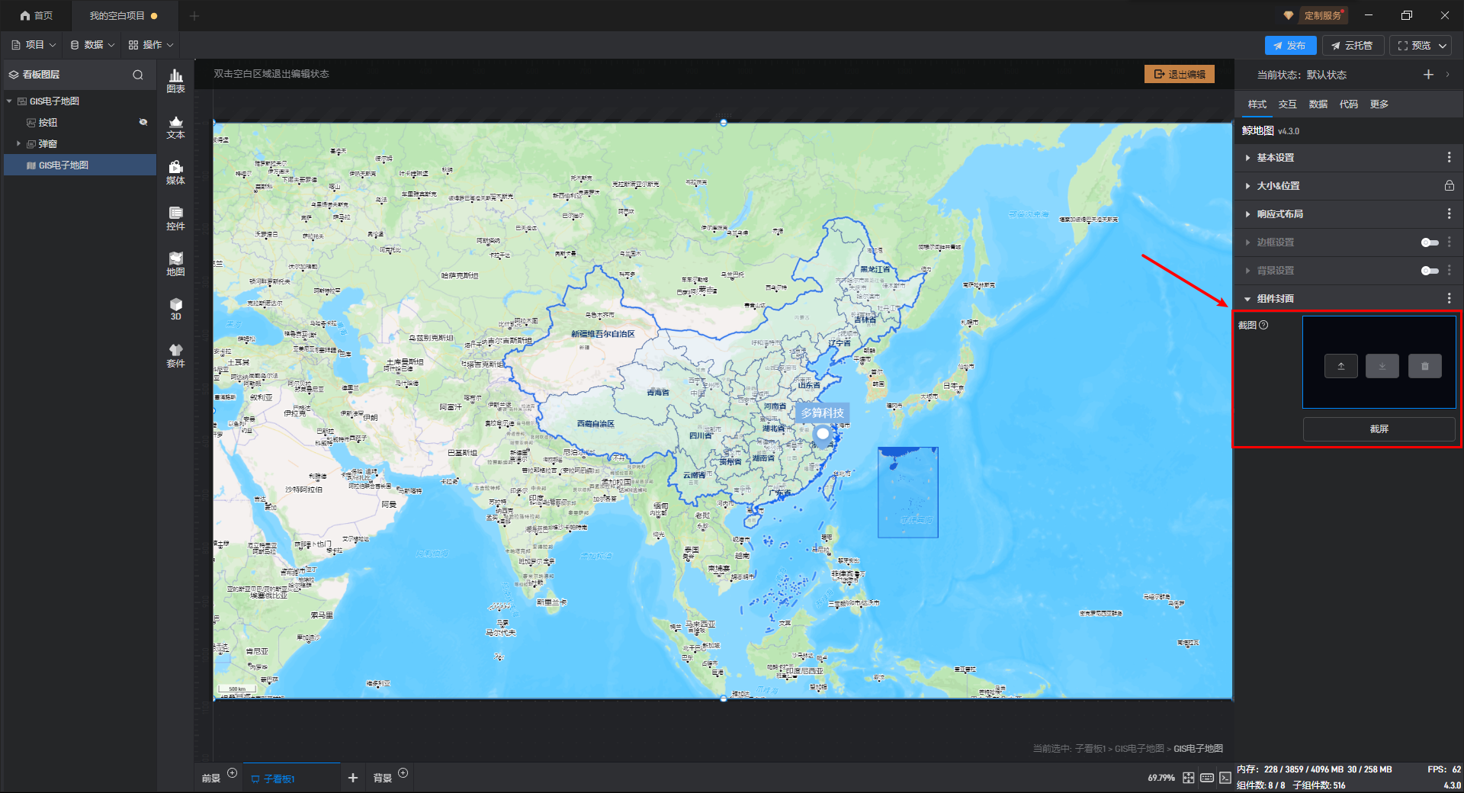The width and height of the screenshot is (1464, 793).
Task: Add a foreground with 前景 plus icon
Action: 233,773
